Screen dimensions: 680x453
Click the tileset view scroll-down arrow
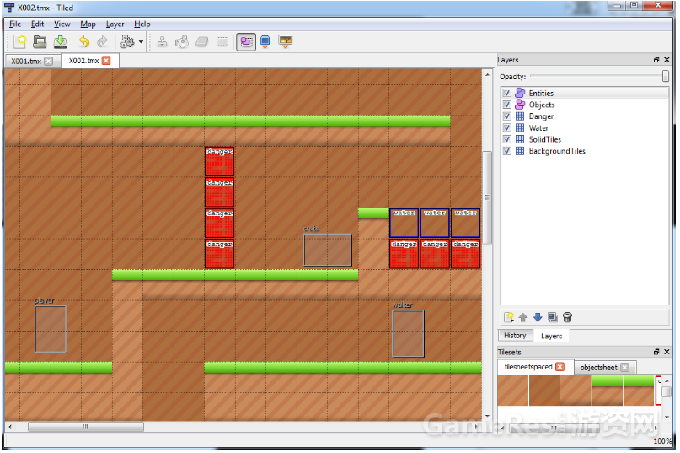coord(667,417)
